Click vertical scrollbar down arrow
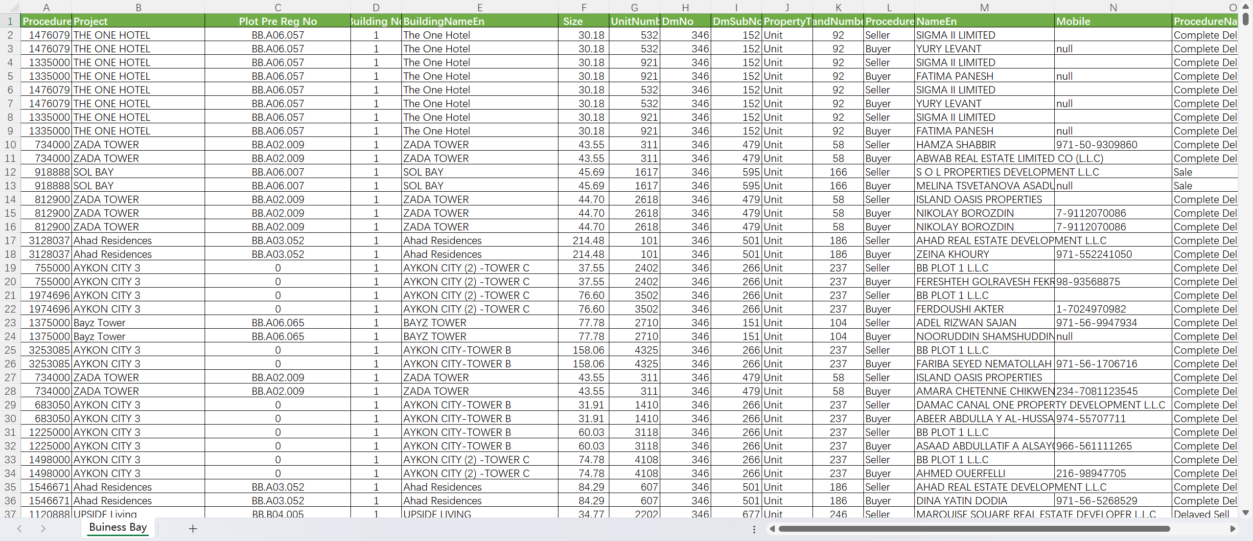 tap(1246, 512)
